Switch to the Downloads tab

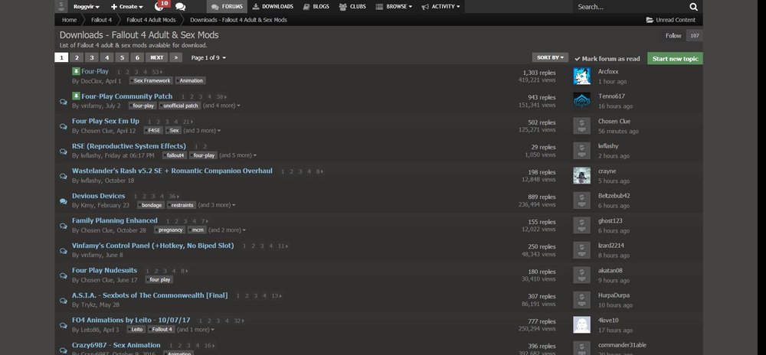pyautogui.click(x=273, y=7)
